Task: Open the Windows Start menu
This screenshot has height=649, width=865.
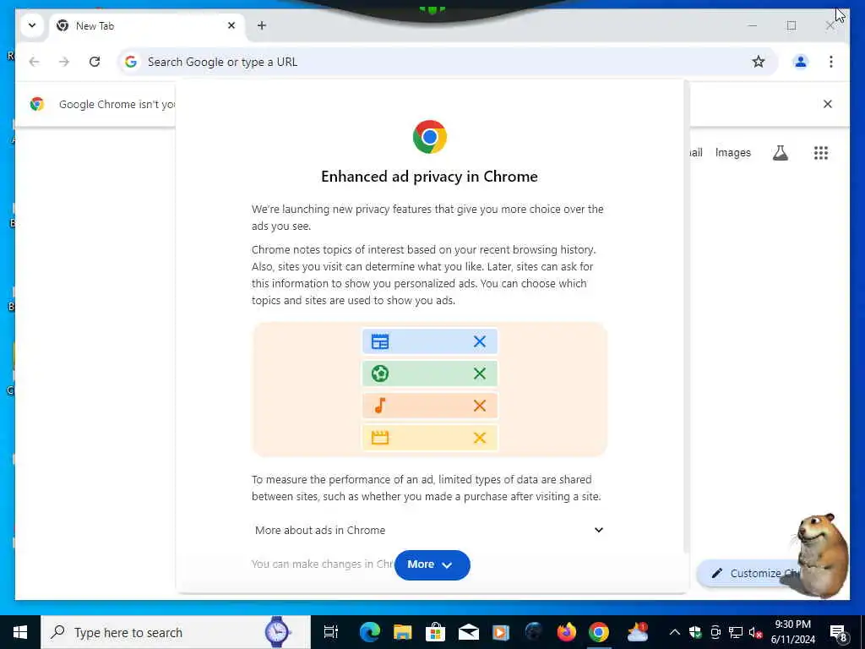Action: coord(20,632)
